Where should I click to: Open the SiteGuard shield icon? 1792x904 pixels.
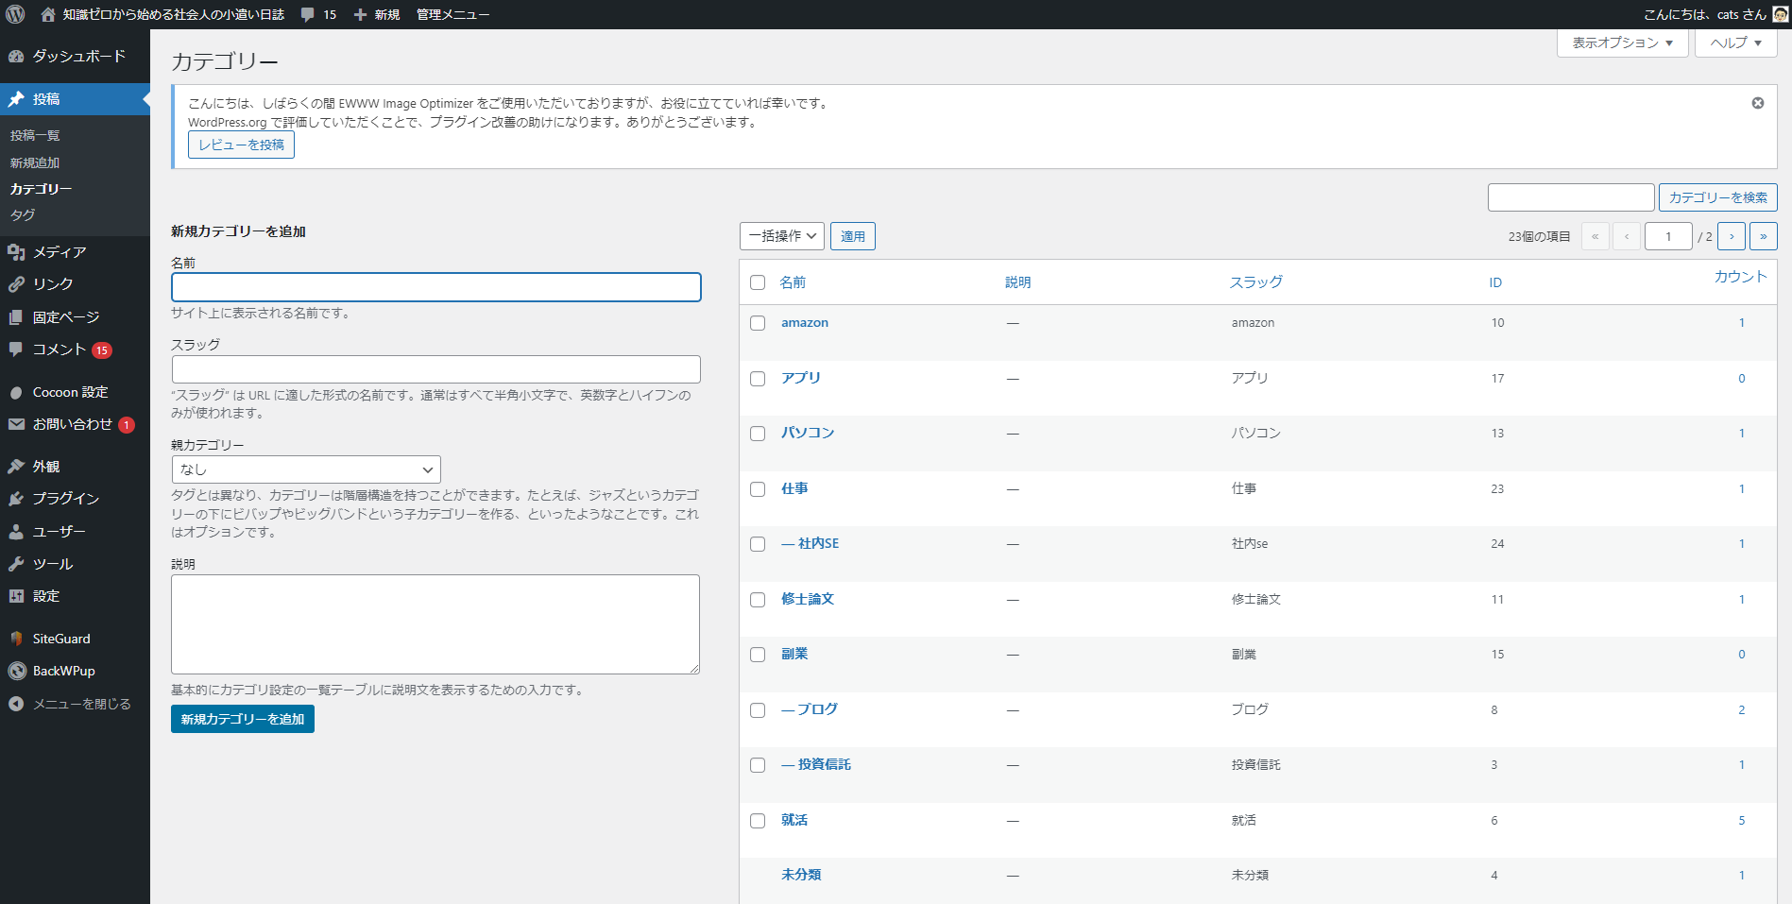[x=16, y=639]
